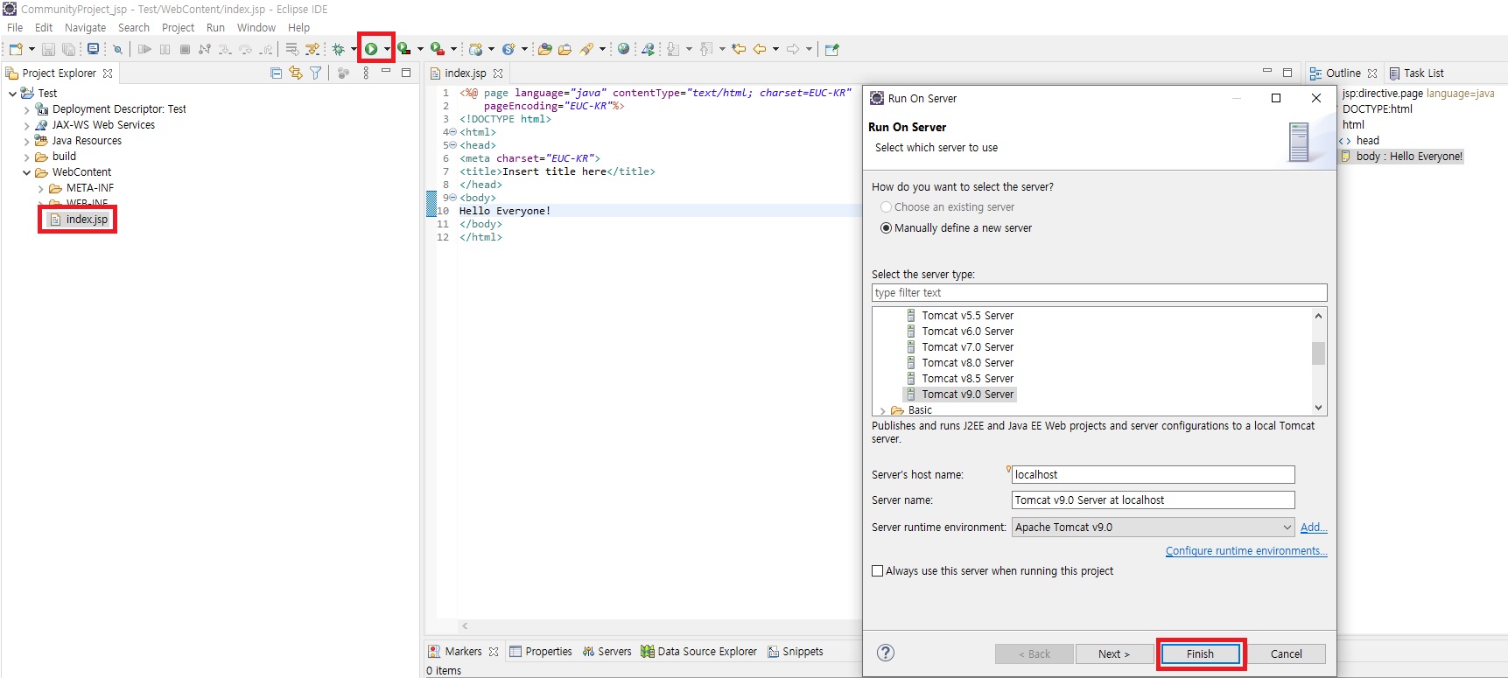
Task: Switch to the Servers tab
Action: point(607,652)
